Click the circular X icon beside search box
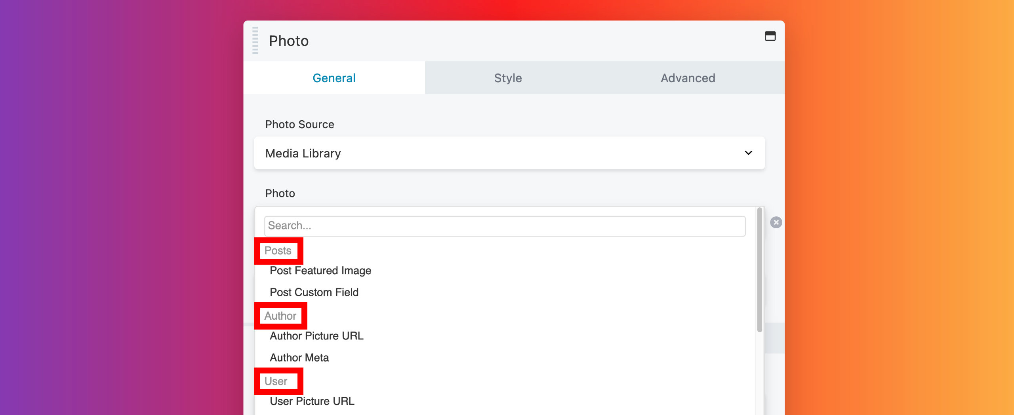Viewport: 1014px width, 415px height. [776, 222]
